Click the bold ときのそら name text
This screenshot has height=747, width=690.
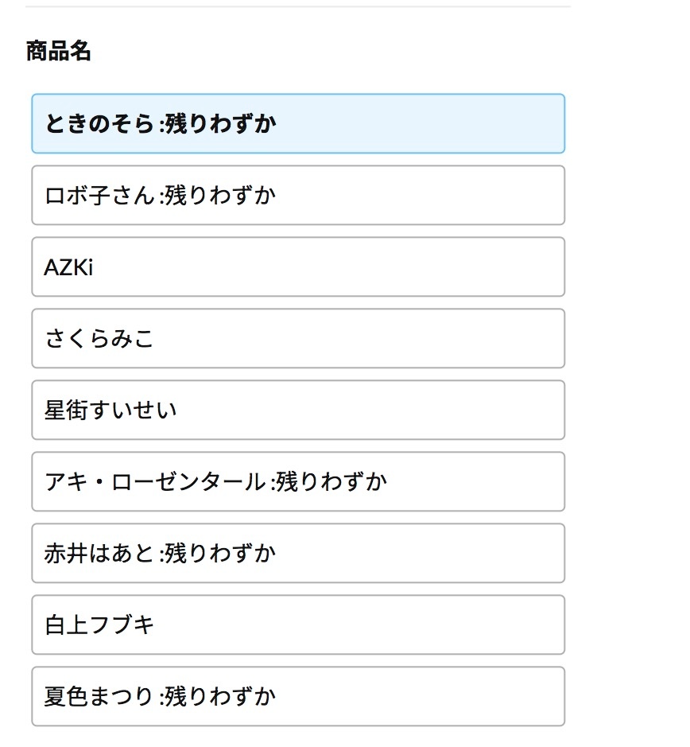(99, 123)
